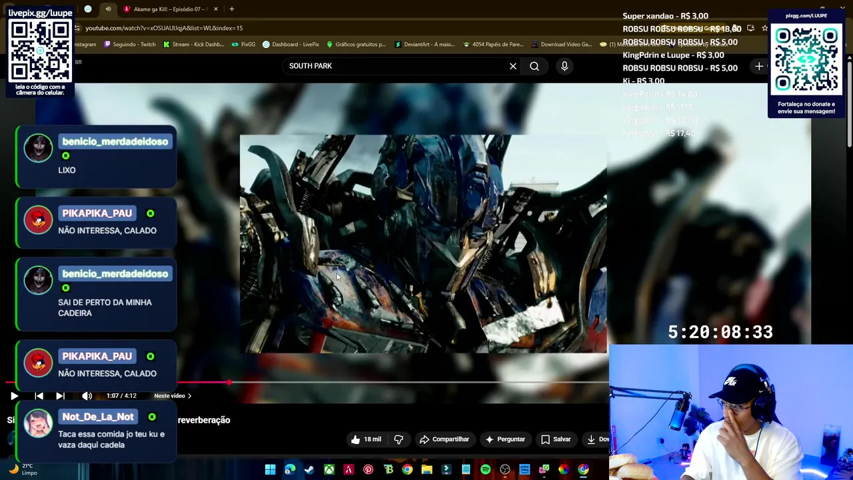Open OBS Studio from the taskbar
Screen dimensions: 853x480
coord(505,470)
